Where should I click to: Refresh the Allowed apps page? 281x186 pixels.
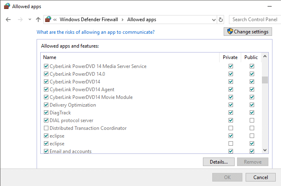[221, 20]
